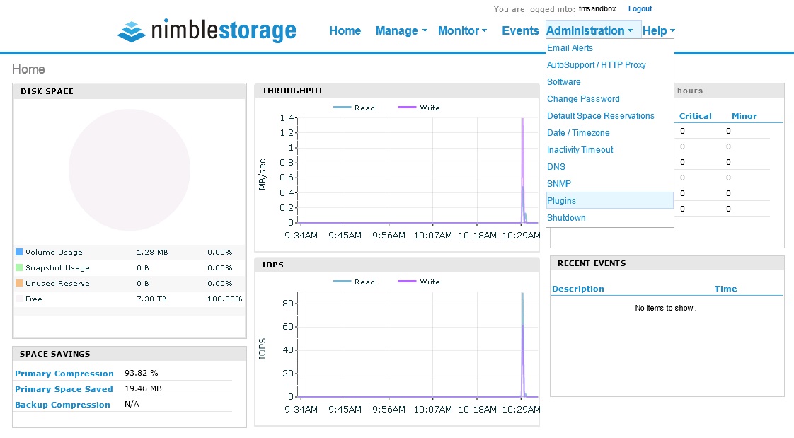Choose Change Password
This screenshot has width=794, height=438.
[583, 98]
